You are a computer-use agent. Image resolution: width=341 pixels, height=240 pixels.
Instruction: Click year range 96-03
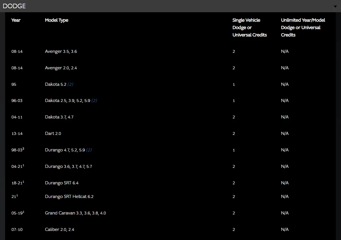[17, 101]
